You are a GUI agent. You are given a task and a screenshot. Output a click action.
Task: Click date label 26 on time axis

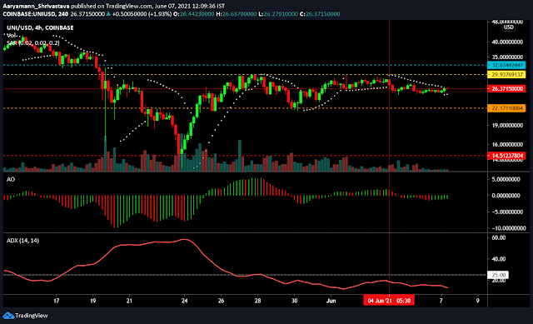click(x=221, y=301)
